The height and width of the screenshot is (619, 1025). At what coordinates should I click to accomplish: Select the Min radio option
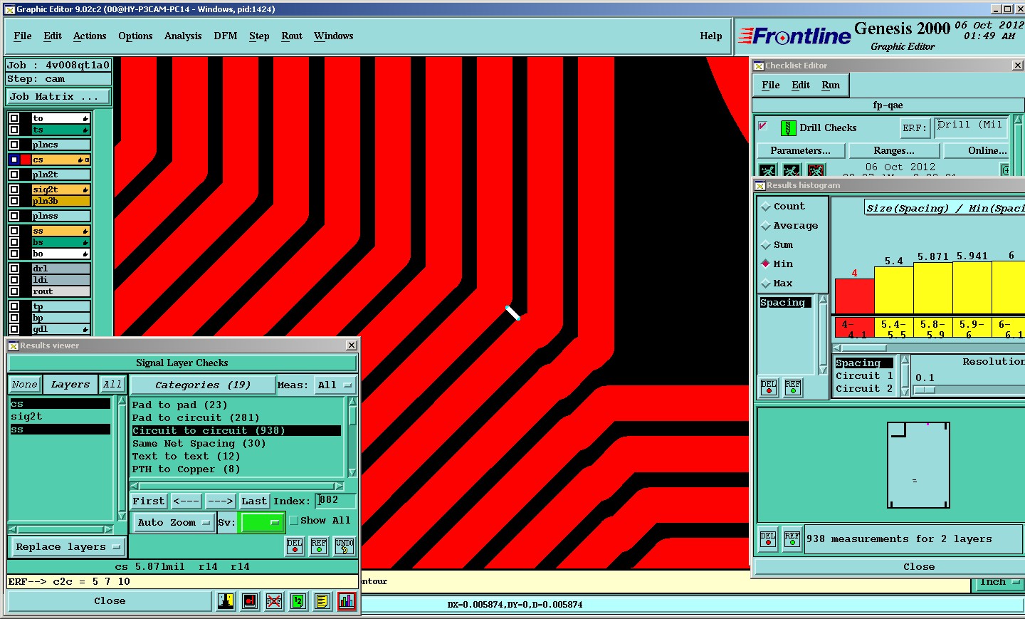coord(766,264)
